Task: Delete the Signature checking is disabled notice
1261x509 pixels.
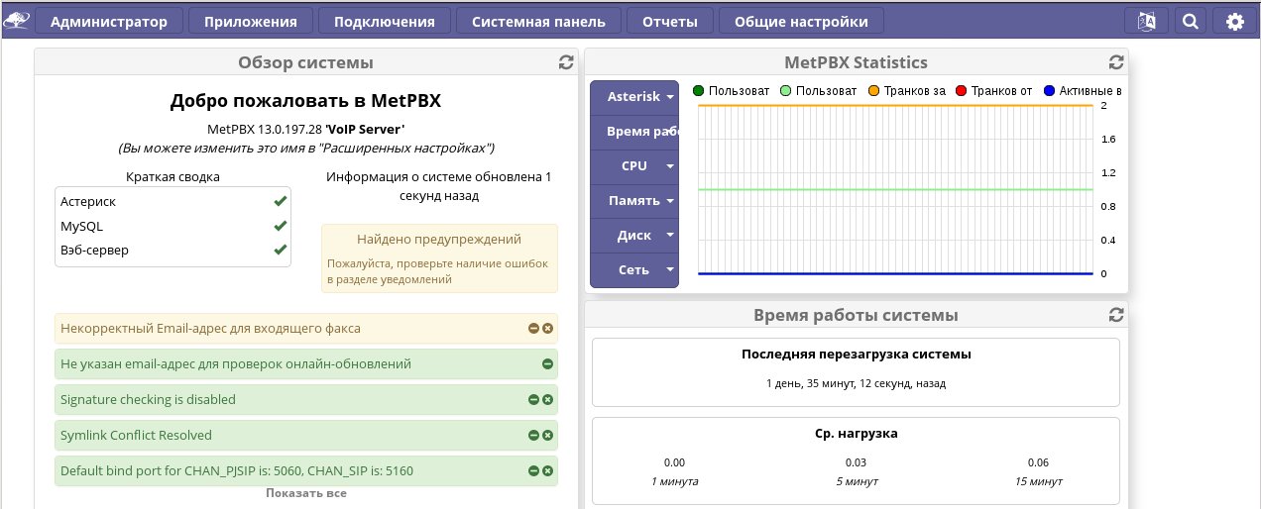Action: (547, 400)
